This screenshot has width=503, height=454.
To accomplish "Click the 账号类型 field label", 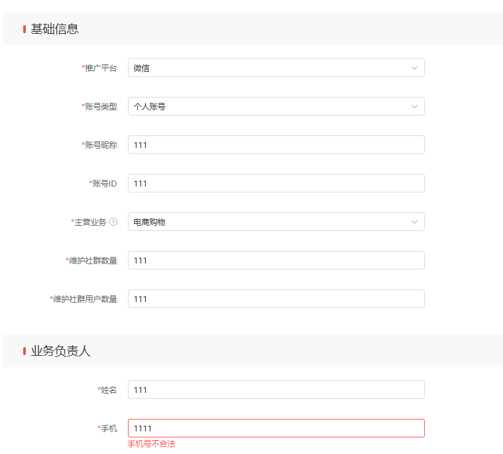I will pos(99,106).
